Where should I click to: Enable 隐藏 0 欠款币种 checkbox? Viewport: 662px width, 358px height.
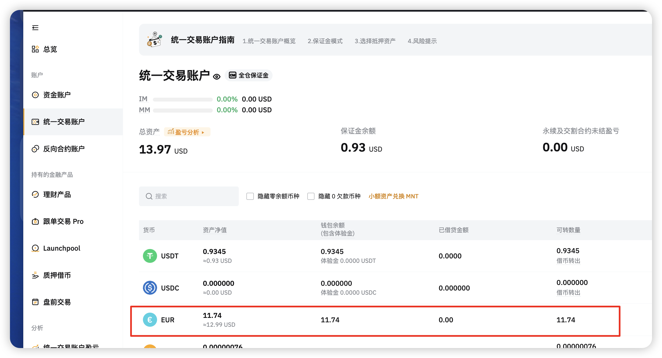pyautogui.click(x=311, y=196)
